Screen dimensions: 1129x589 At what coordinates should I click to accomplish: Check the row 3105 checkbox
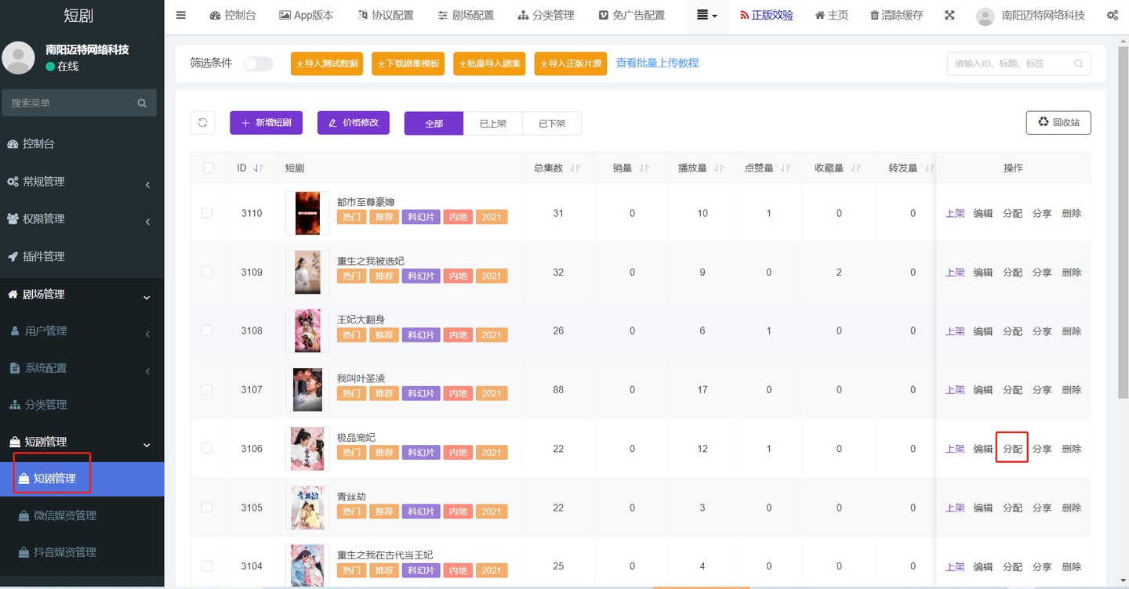pos(207,507)
